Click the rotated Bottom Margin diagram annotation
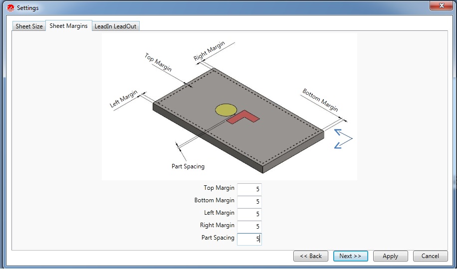 pos(320,100)
